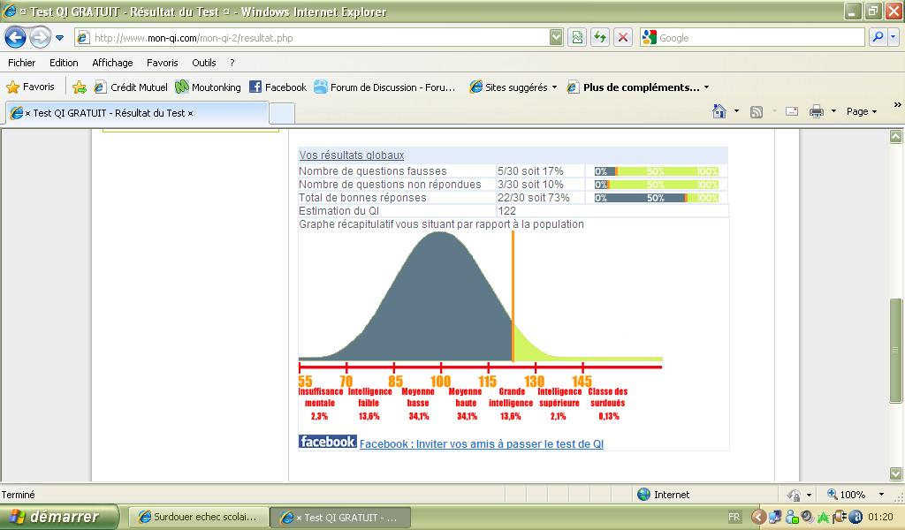Click the Facebook invite friends link

[x=481, y=444]
